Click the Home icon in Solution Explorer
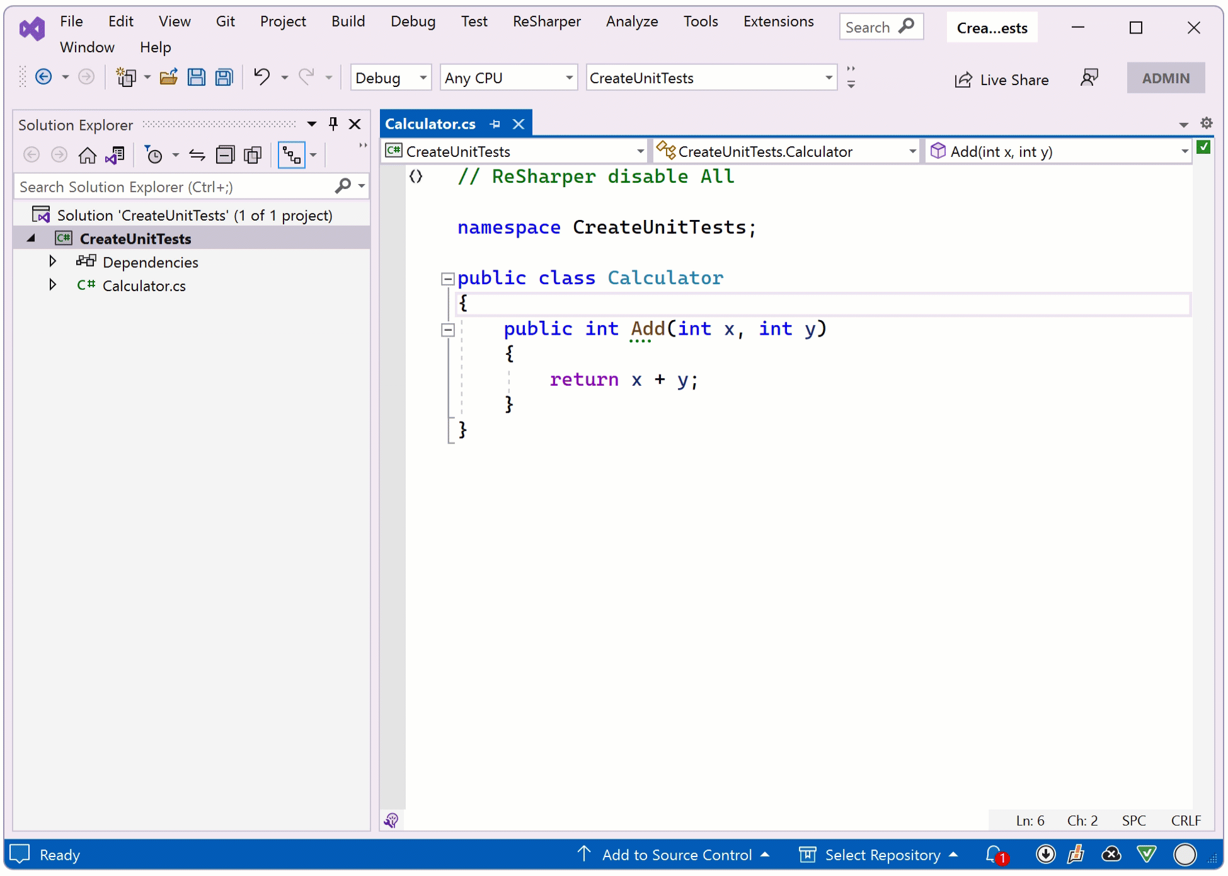Image resolution: width=1228 pixels, height=876 pixels. [x=88, y=155]
